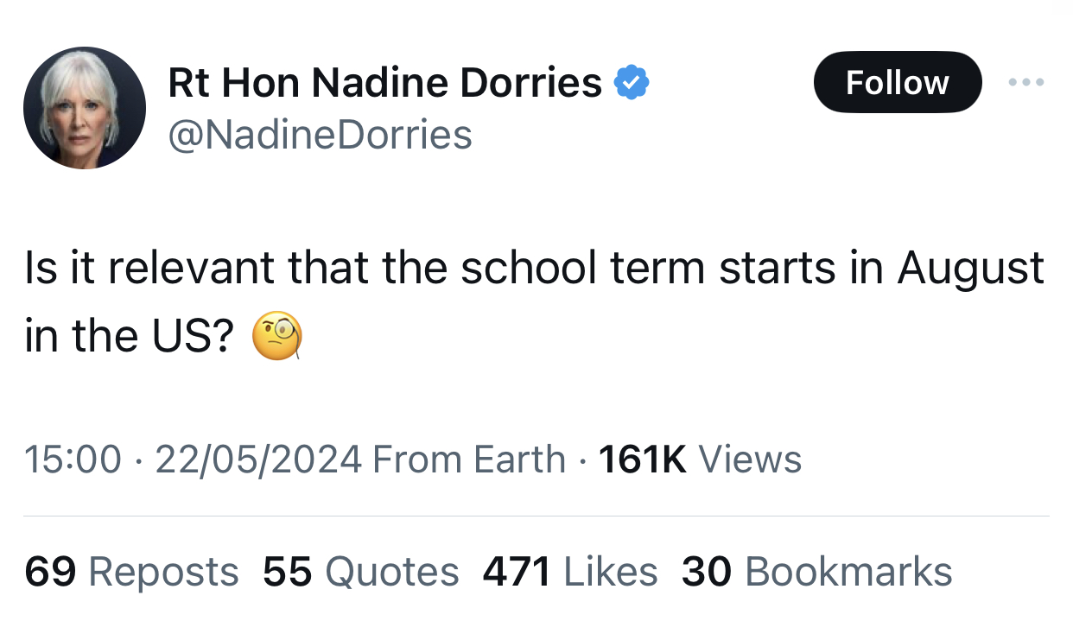Click the @NadineDorries handle

320,135
